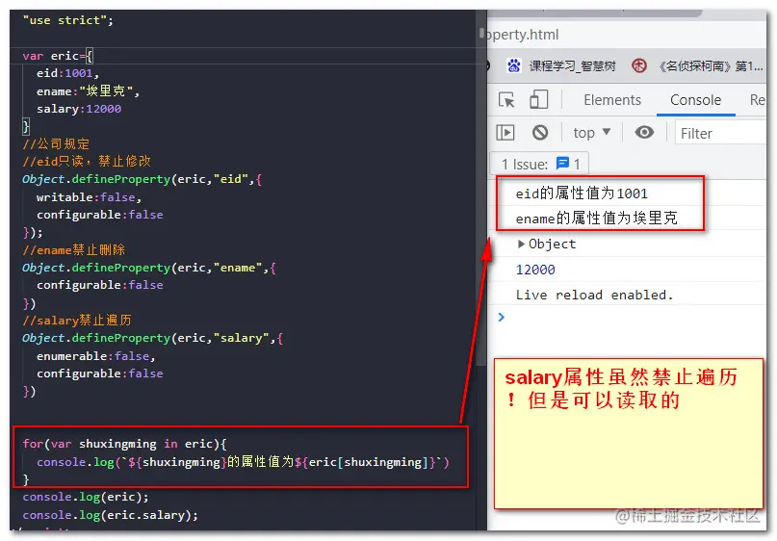Click the "enumerable:false," code line
This screenshot has height=541, width=777.
pos(95,356)
